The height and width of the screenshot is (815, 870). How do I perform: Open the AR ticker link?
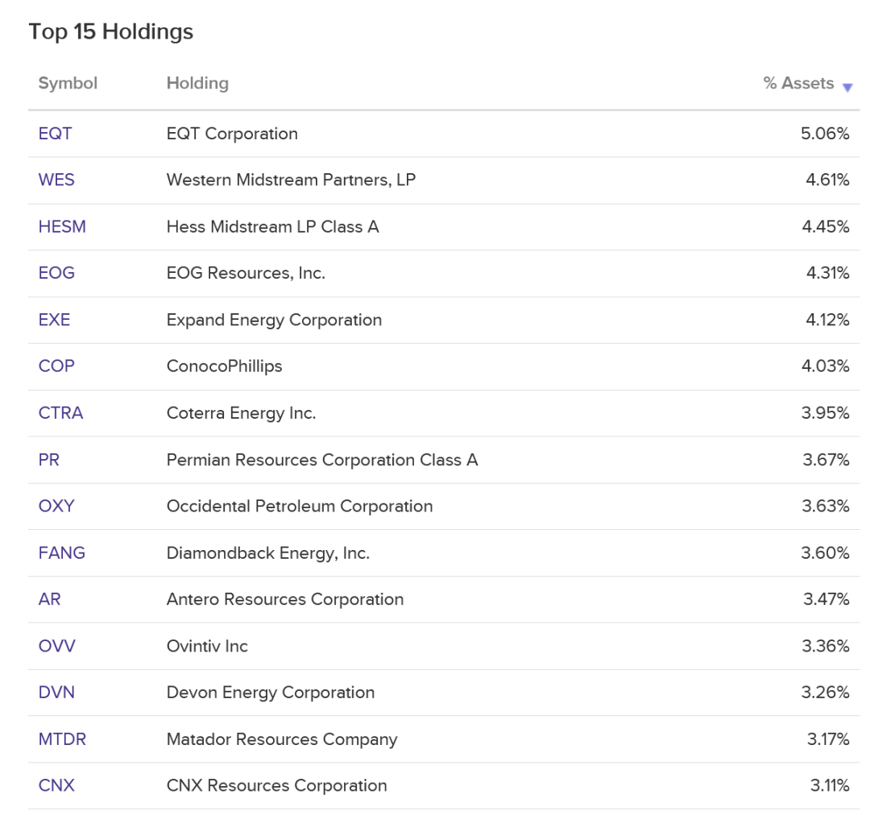pyautogui.click(x=49, y=599)
